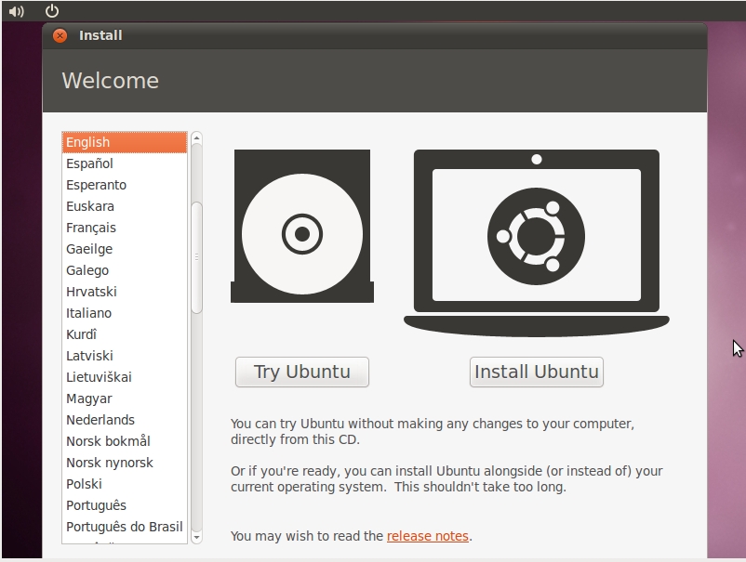Click the Try Ubuntu button
Image resolution: width=746 pixels, height=562 pixels.
tap(302, 372)
